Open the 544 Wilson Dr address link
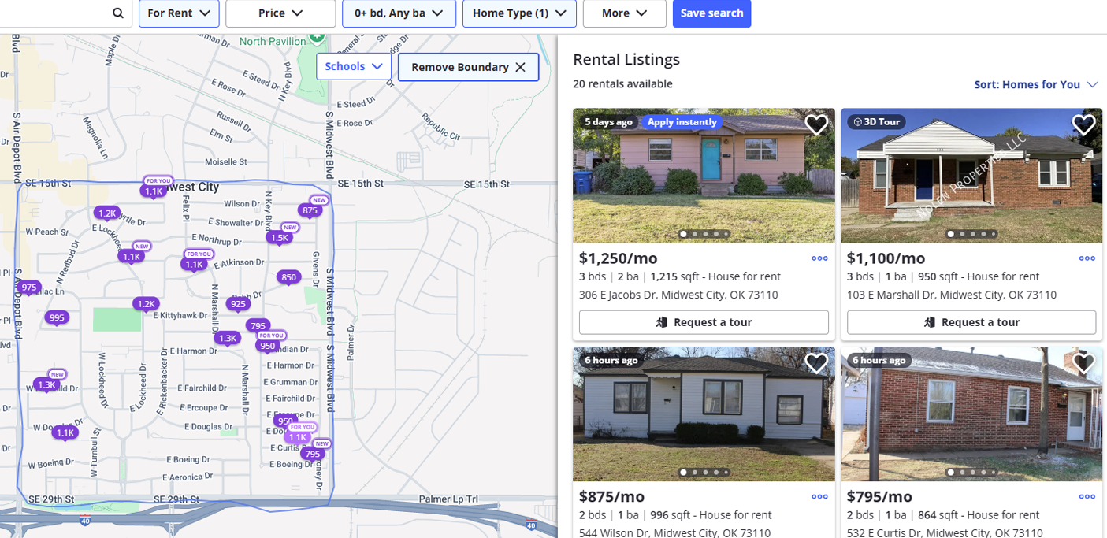Viewport: 1107px width, 538px height. coord(674,533)
